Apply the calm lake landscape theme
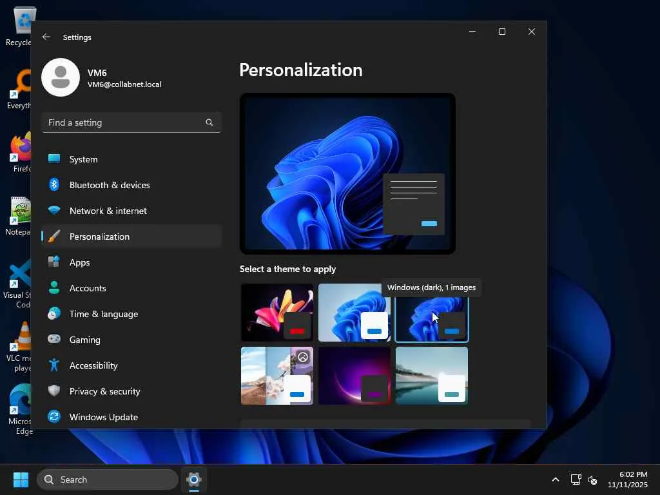This screenshot has height=495, width=660. pyautogui.click(x=432, y=376)
